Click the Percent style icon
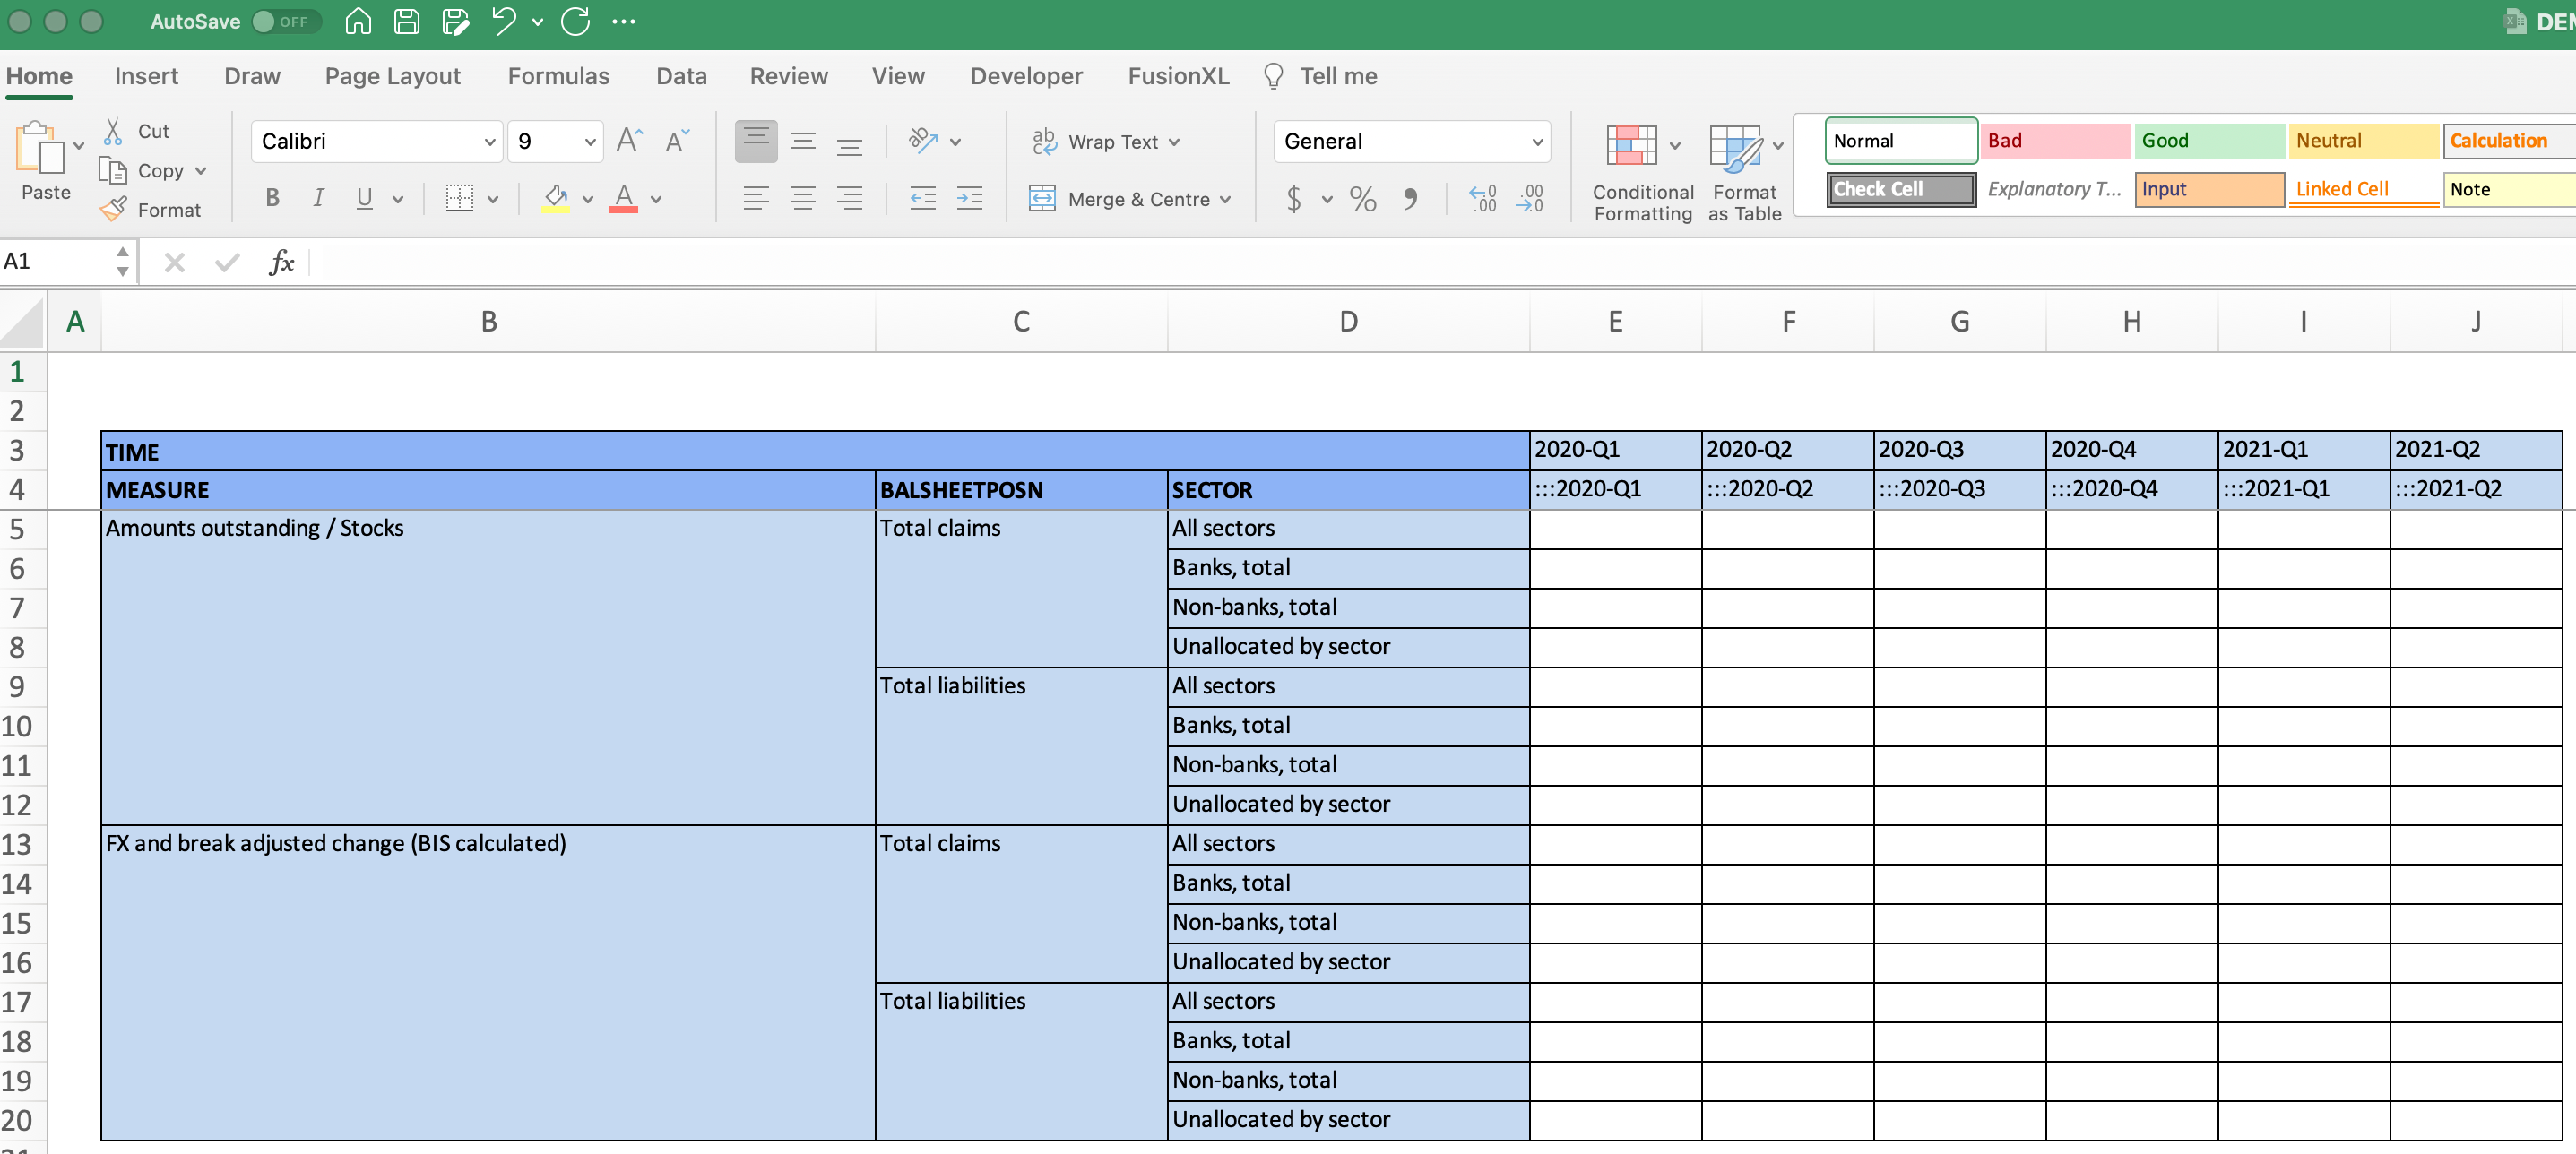This screenshot has width=2576, height=1154. click(1362, 199)
